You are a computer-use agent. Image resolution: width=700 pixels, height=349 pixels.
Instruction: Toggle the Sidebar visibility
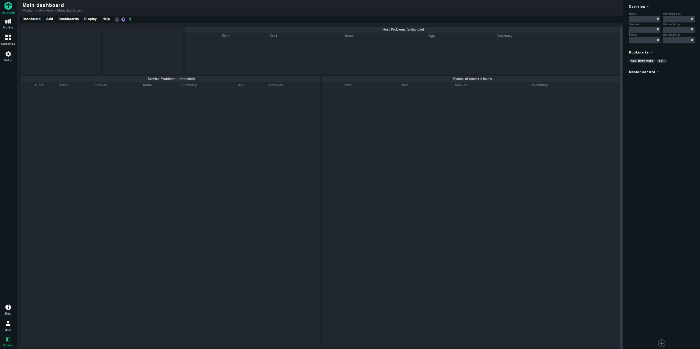tap(8, 341)
